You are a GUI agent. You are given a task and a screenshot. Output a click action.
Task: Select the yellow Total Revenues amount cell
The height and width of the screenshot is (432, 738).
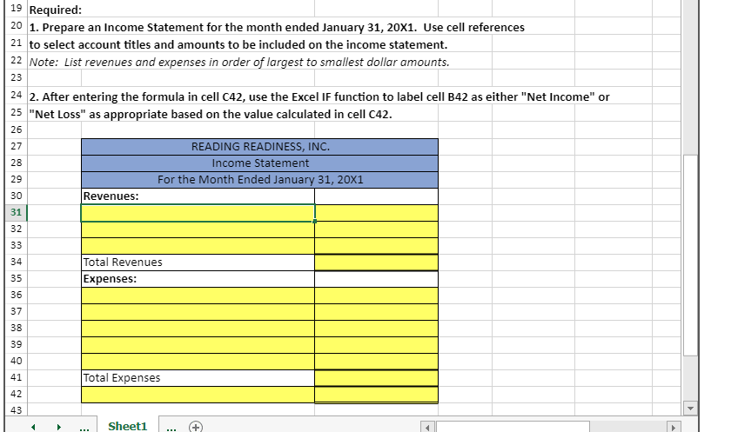tap(376, 263)
